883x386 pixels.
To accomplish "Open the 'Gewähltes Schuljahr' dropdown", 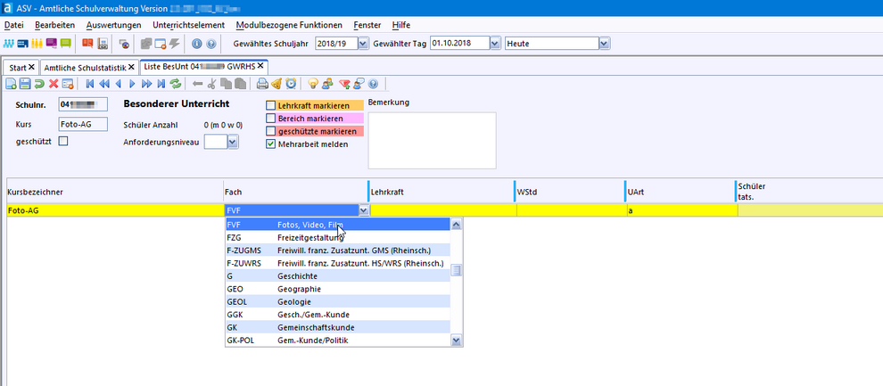I will click(x=362, y=43).
